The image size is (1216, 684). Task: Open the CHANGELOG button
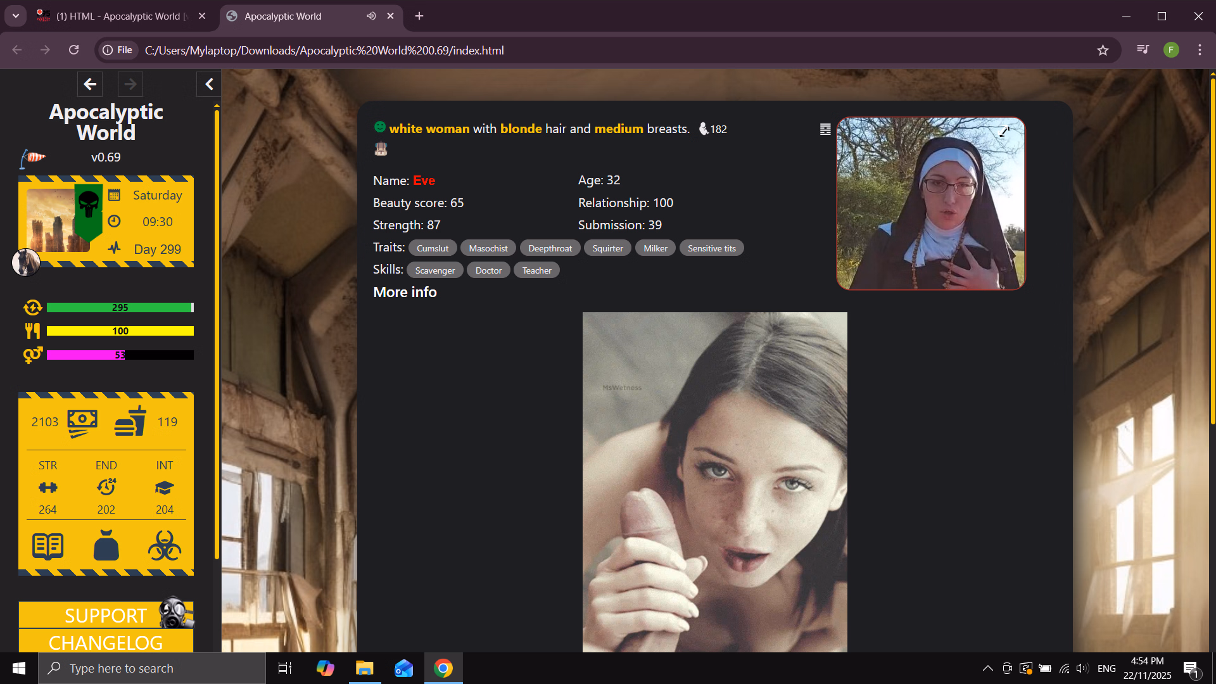tap(106, 642)
